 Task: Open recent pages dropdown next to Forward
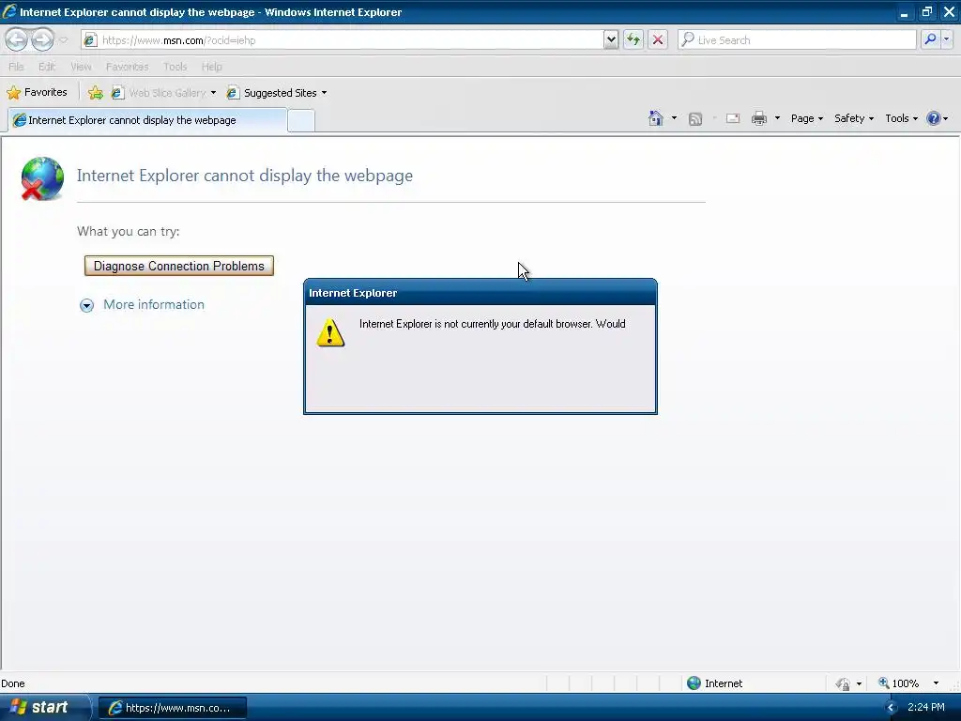(x=63, y=39)
